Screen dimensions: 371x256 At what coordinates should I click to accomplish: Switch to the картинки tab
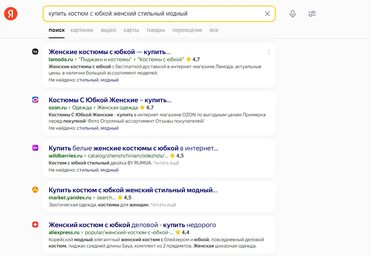click(82, 30)
